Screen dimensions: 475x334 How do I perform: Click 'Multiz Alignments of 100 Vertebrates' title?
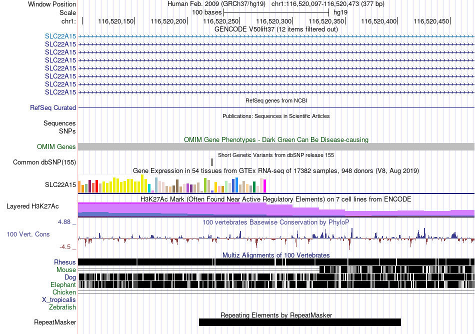click(276, 255)
